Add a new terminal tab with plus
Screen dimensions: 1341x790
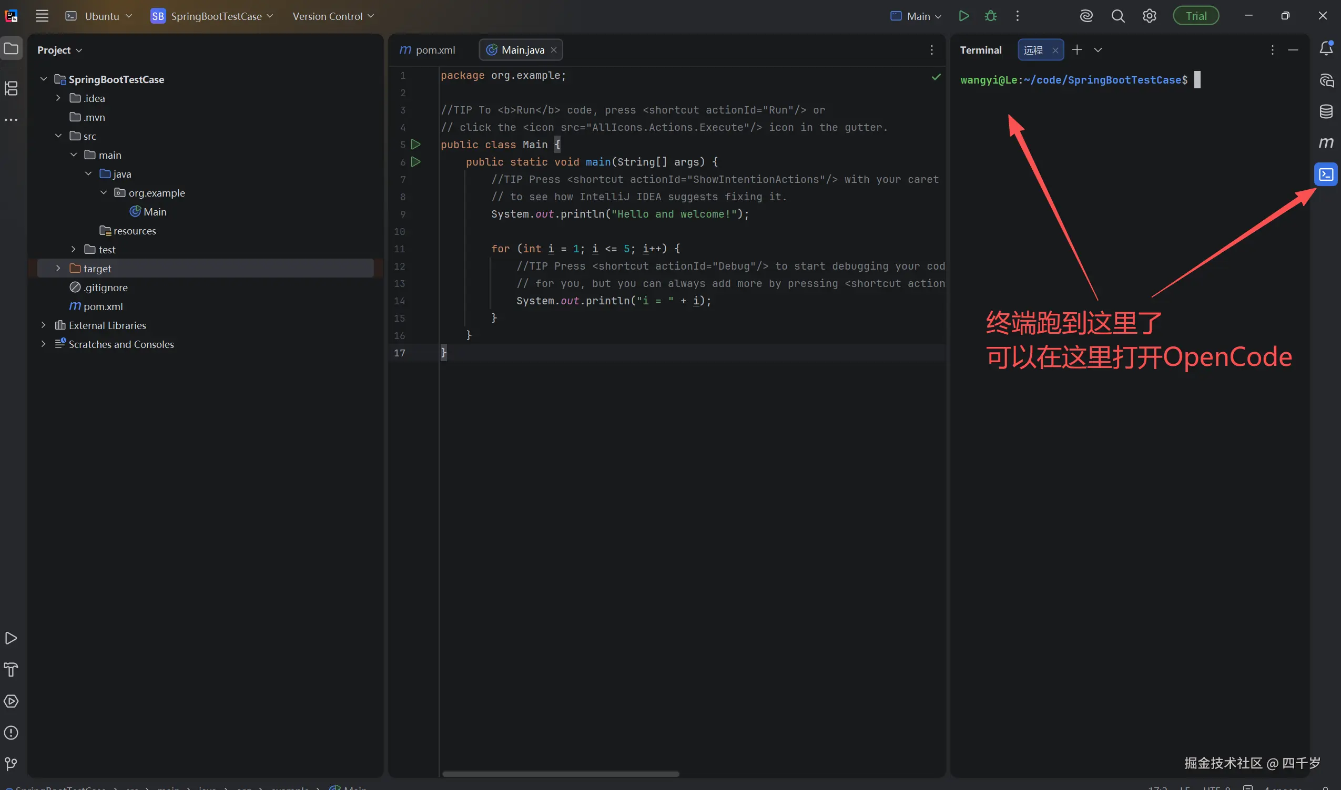(x=1077, y=49)
